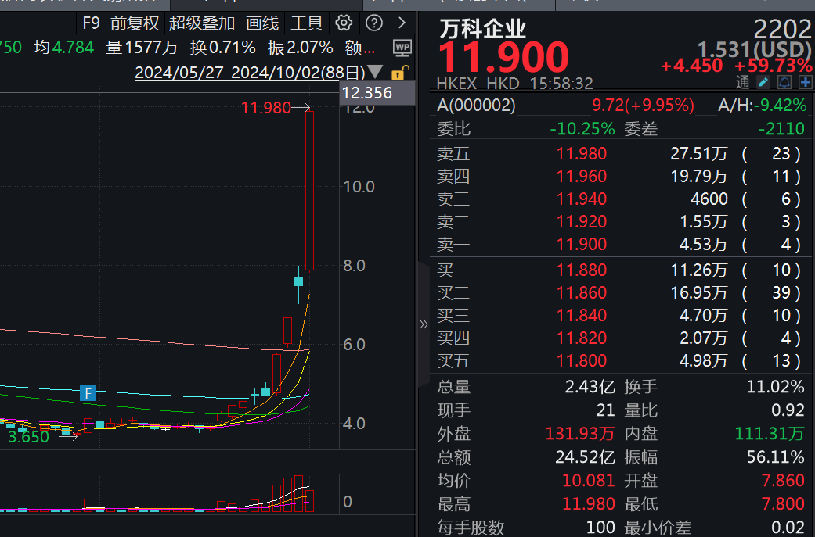Click the 量1577万 volume header

coord(142,48)
